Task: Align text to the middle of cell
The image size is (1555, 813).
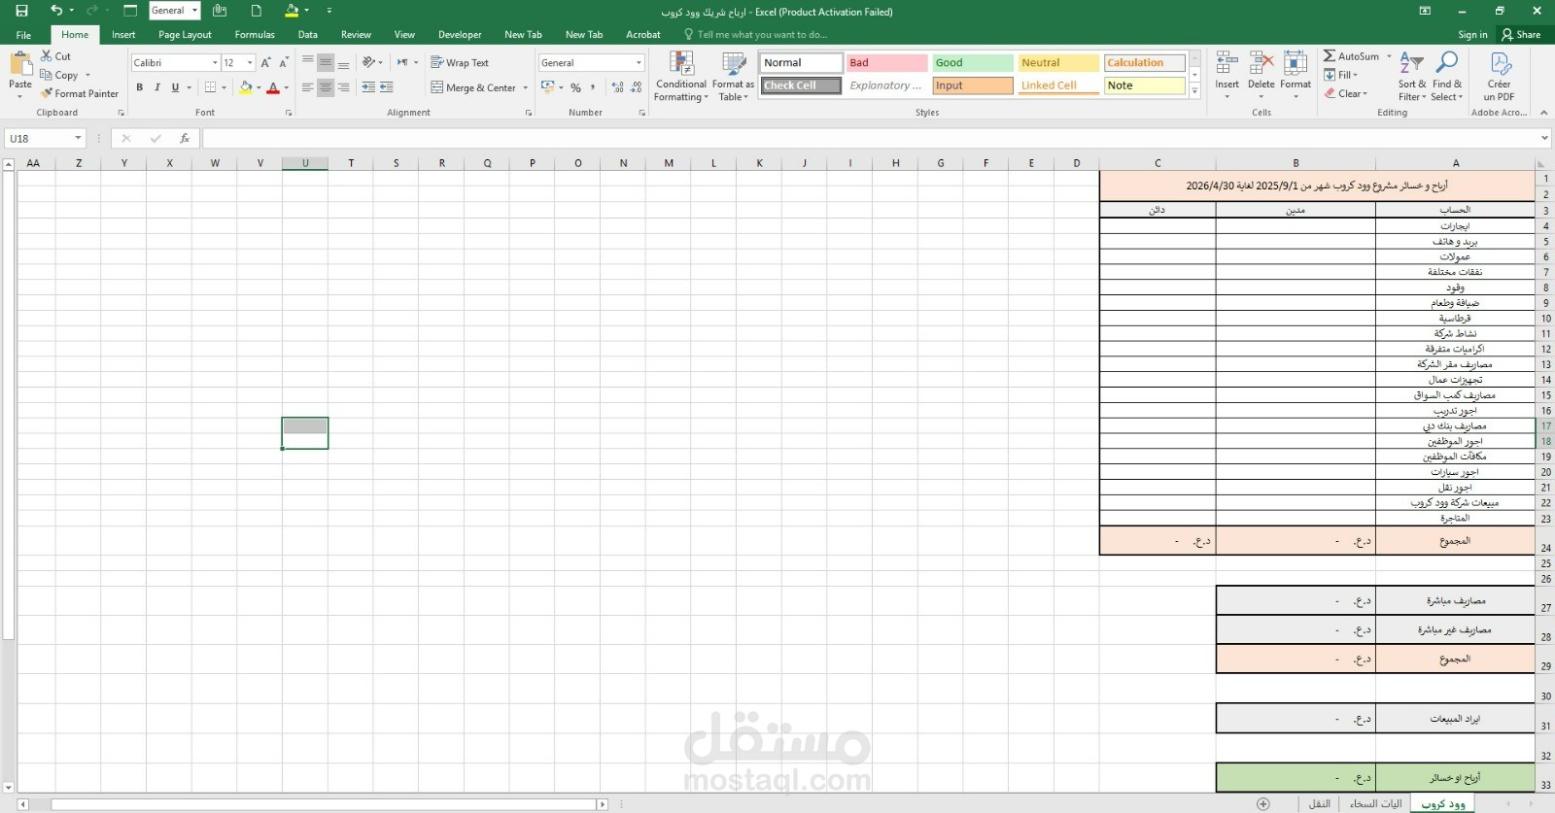Action: click(x=326, y=62)
